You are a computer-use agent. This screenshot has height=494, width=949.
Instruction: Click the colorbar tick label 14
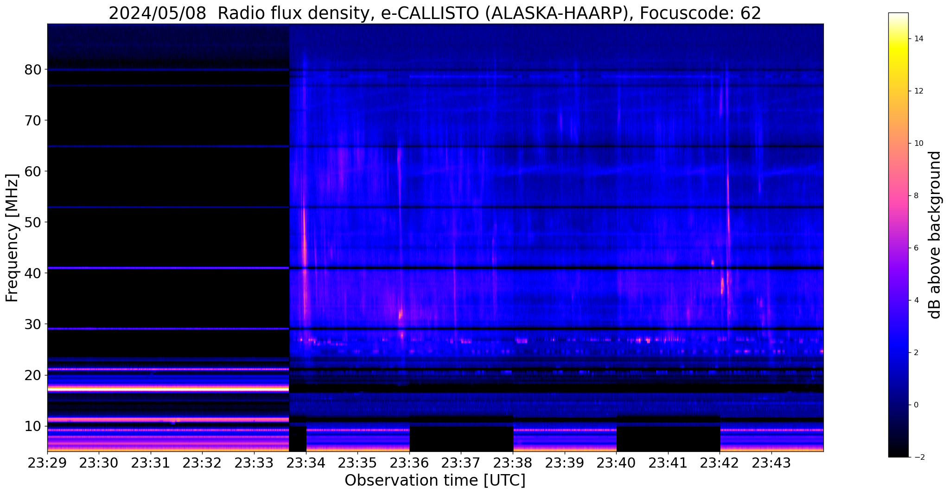[x=918, y=39]
